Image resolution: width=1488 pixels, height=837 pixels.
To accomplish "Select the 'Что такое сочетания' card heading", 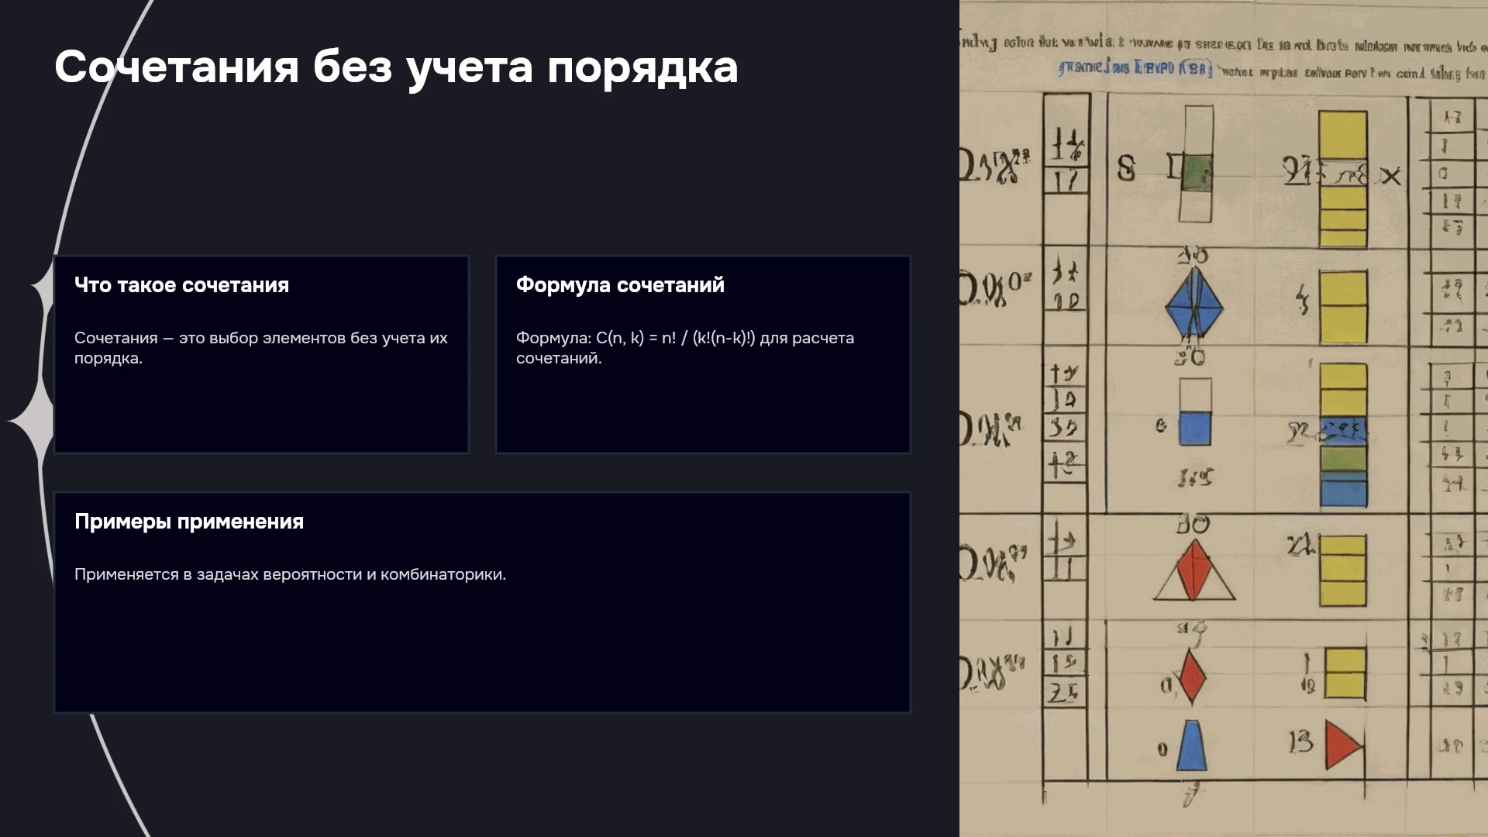I will click(181, 285).
